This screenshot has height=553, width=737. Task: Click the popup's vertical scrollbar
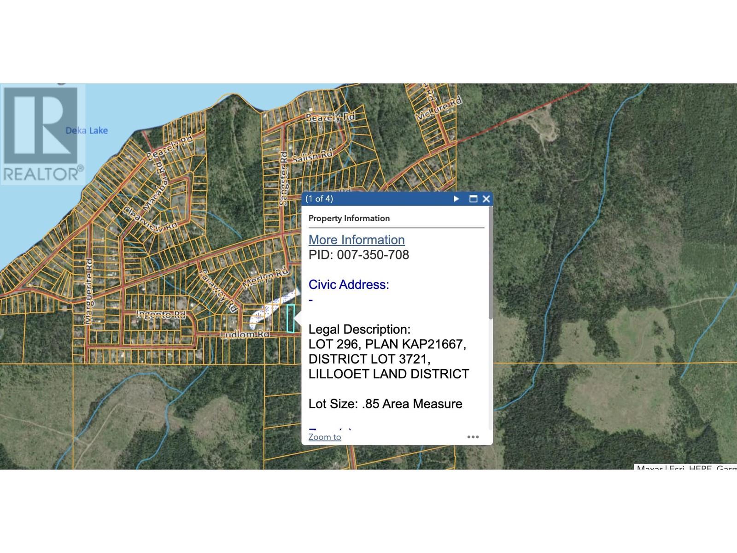click(x=491, y=263)
